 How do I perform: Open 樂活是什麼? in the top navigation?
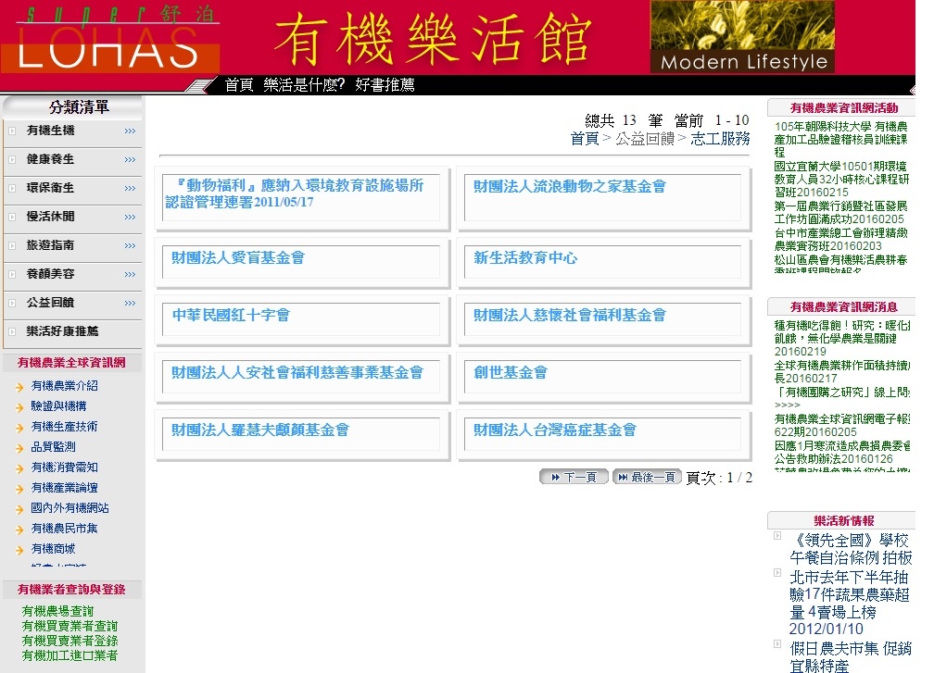tap(304, 85)
